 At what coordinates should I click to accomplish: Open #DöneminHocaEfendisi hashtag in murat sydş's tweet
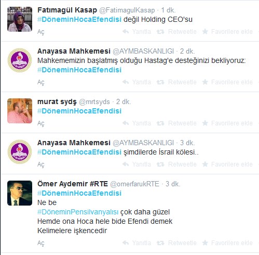pos(79,111)
